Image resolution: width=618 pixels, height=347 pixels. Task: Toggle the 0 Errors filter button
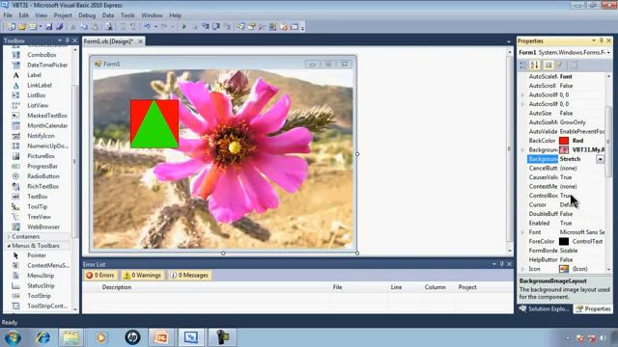[x=100, y=275]
